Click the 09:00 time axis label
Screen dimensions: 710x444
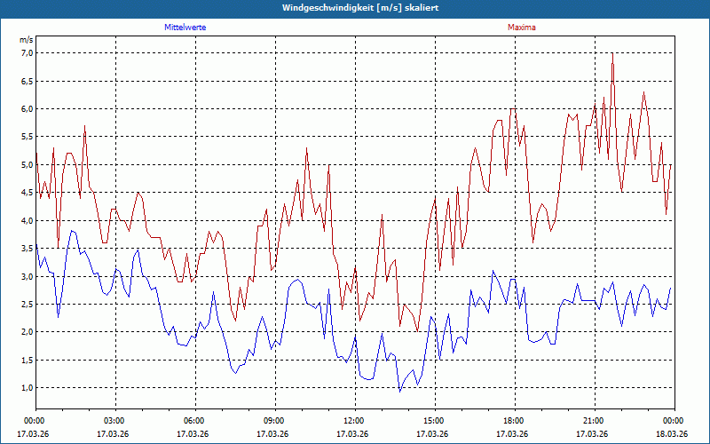pyautogui.click(x=275, y=421)
